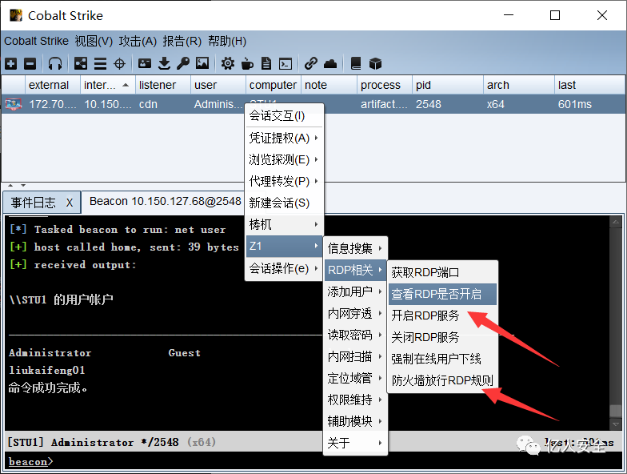Click the document macro icon

point(266,63)
